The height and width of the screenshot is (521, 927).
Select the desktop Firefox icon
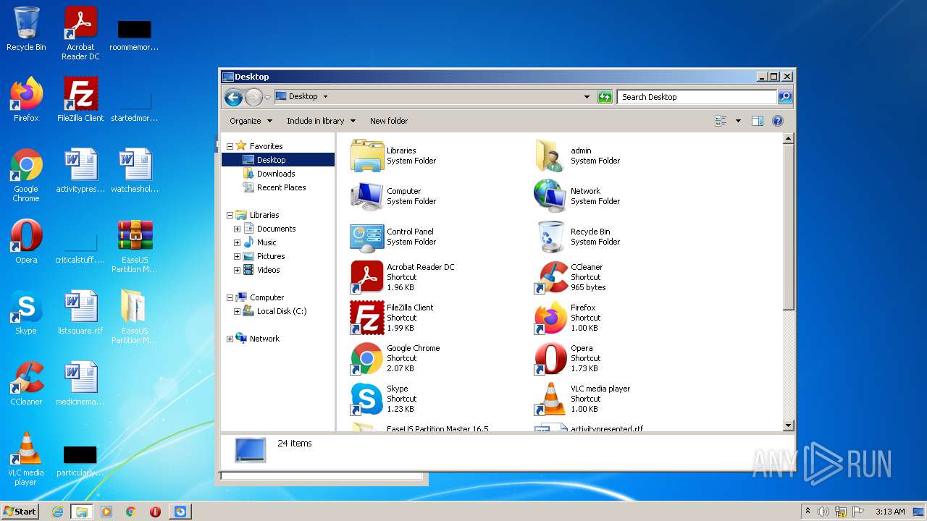(x=26, y=100)
